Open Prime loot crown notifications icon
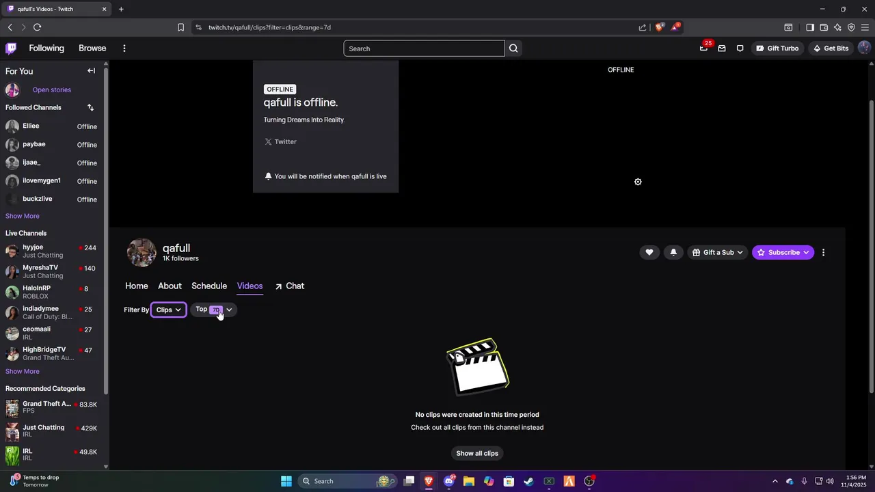 tap(704, 49)
